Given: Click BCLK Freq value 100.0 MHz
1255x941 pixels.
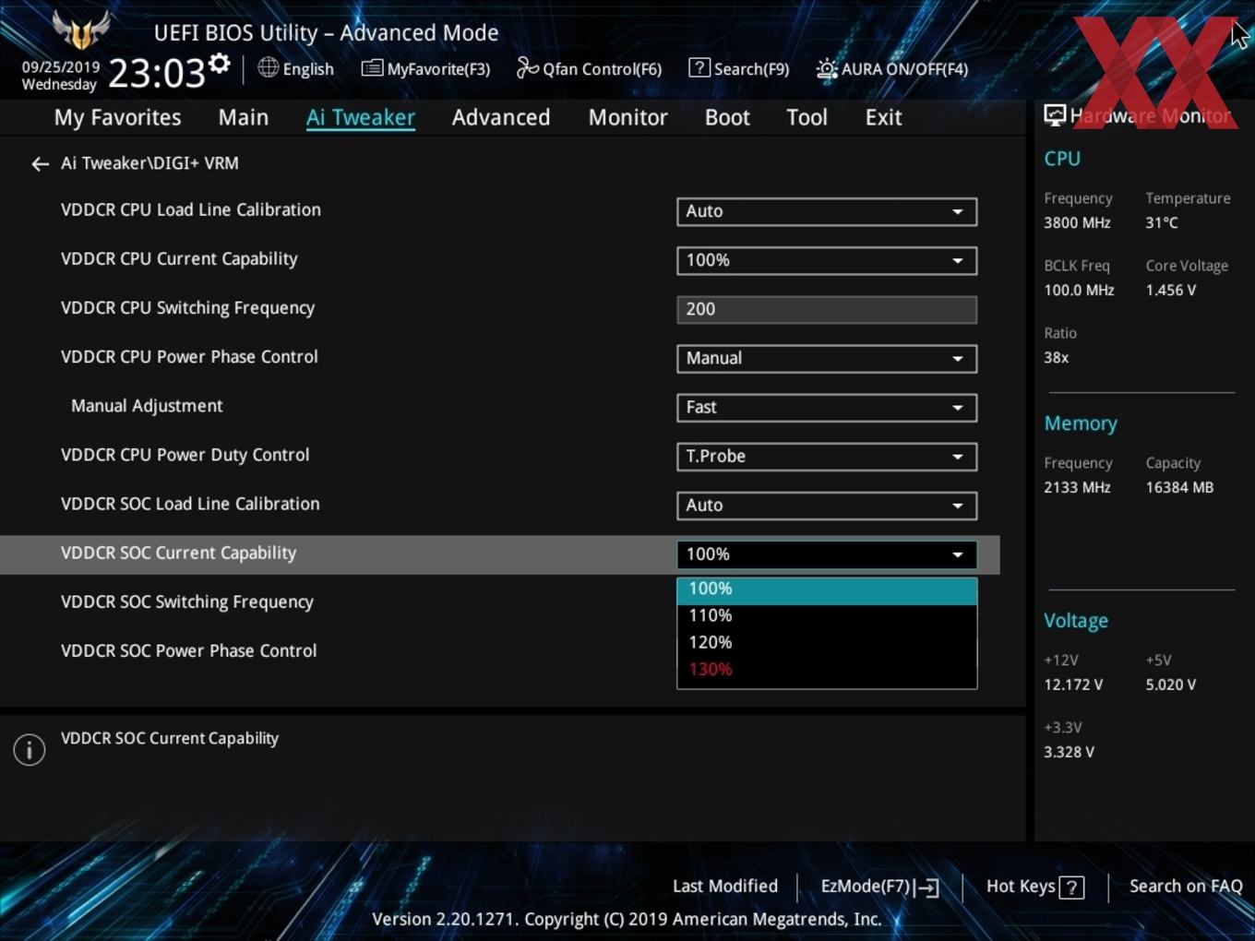Looking at the screenshot, I should (x=1079, y=290).
